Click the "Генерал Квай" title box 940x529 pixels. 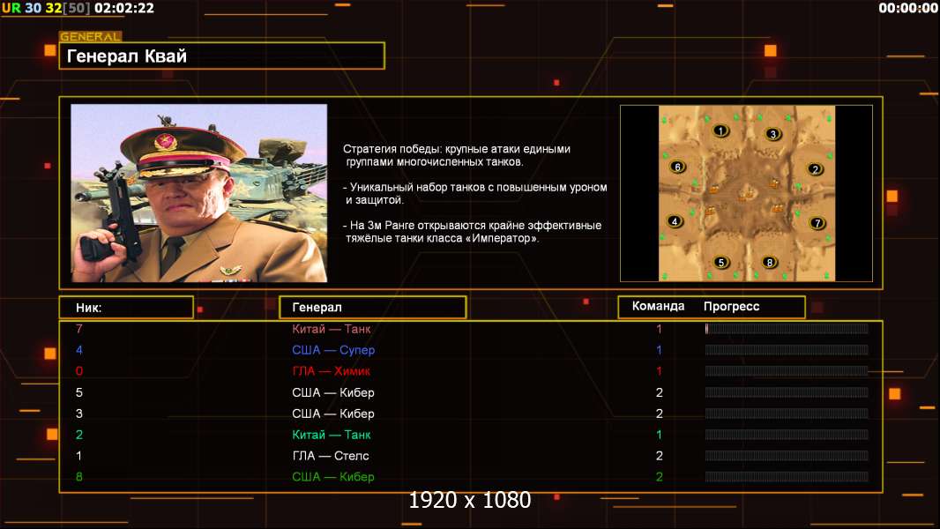pyautogui.click(x=221, y=56)
